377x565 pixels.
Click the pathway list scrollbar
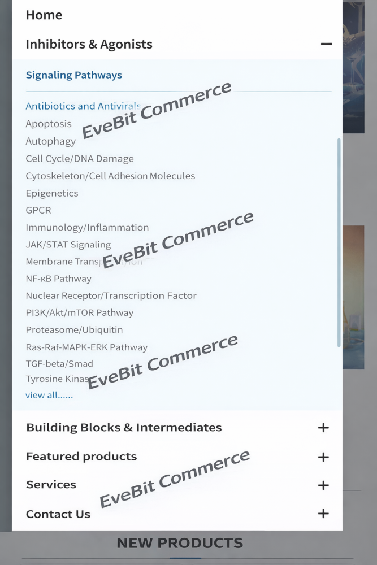(x=339, y=242)
